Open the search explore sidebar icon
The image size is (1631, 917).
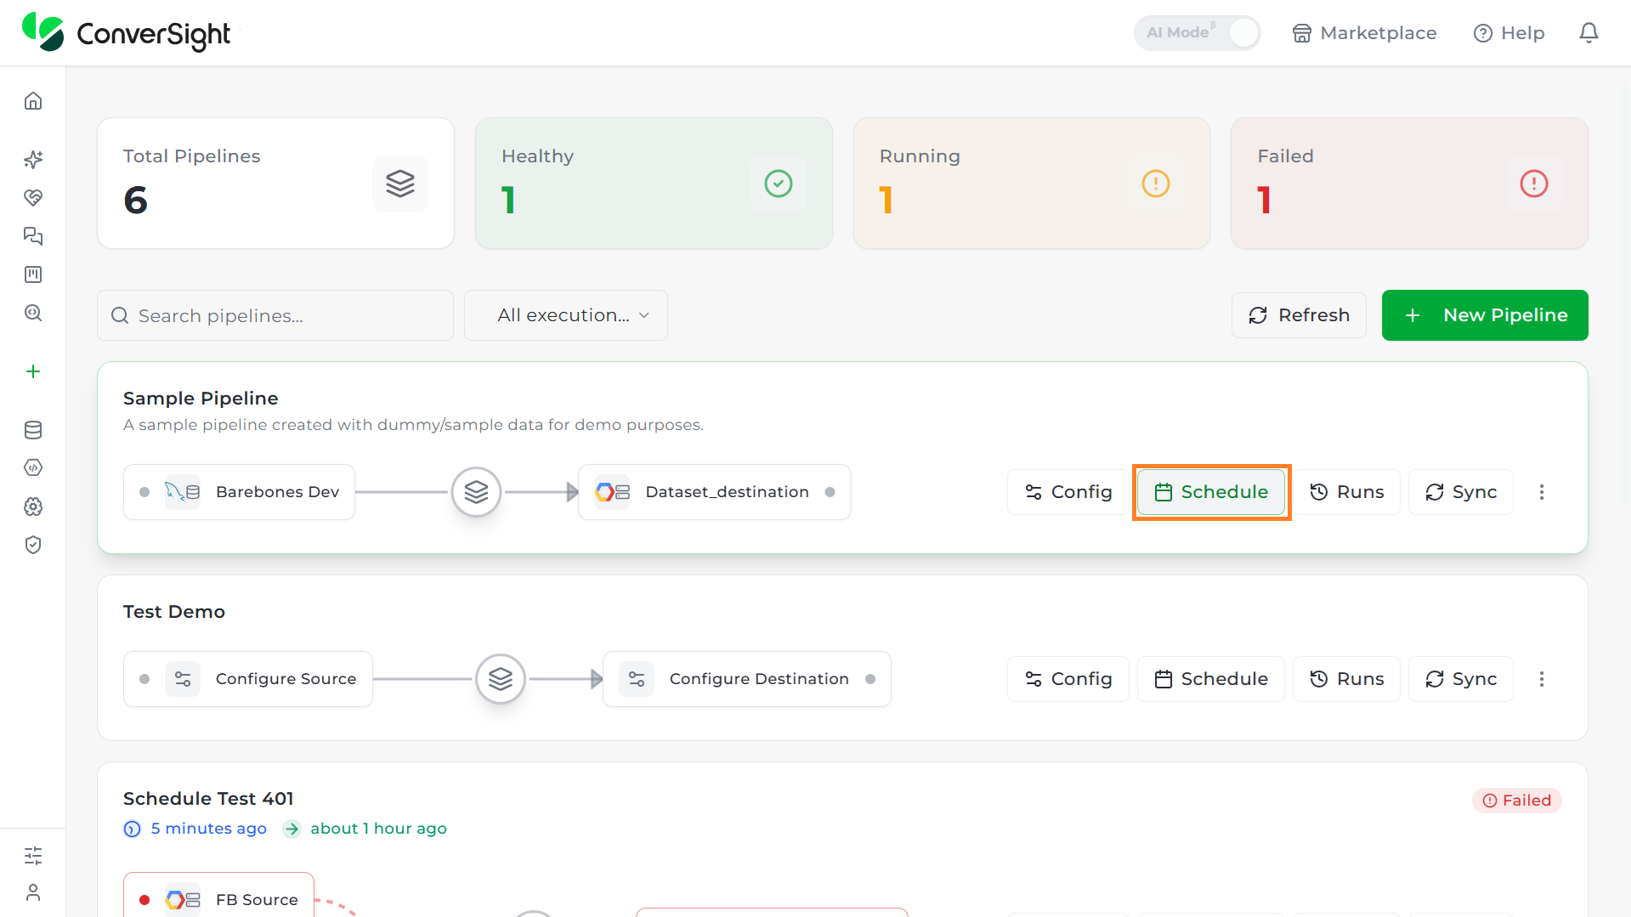point(33,313)
